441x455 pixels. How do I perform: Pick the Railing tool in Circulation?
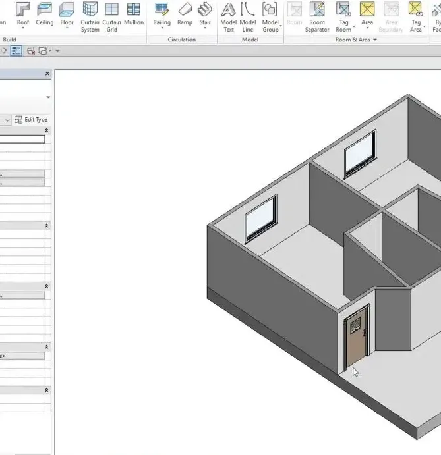tap(162, 14)
